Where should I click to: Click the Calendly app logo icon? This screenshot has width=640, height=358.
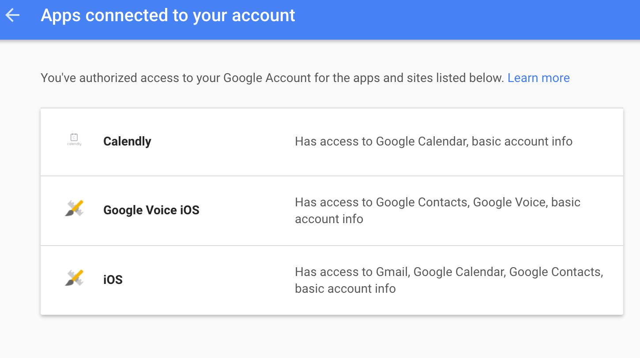(74, 140)
